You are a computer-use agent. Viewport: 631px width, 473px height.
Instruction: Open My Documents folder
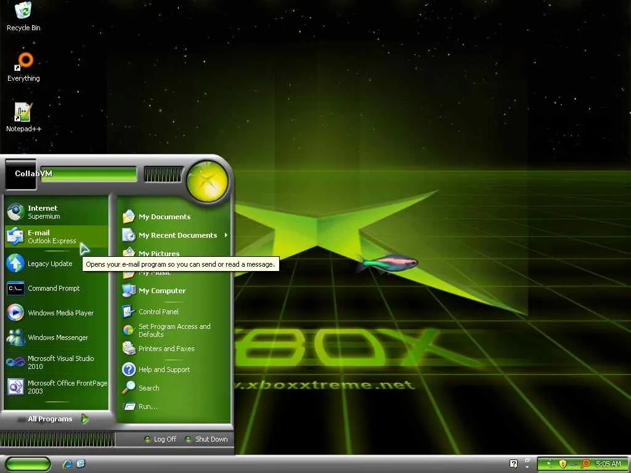coord(175,217)
